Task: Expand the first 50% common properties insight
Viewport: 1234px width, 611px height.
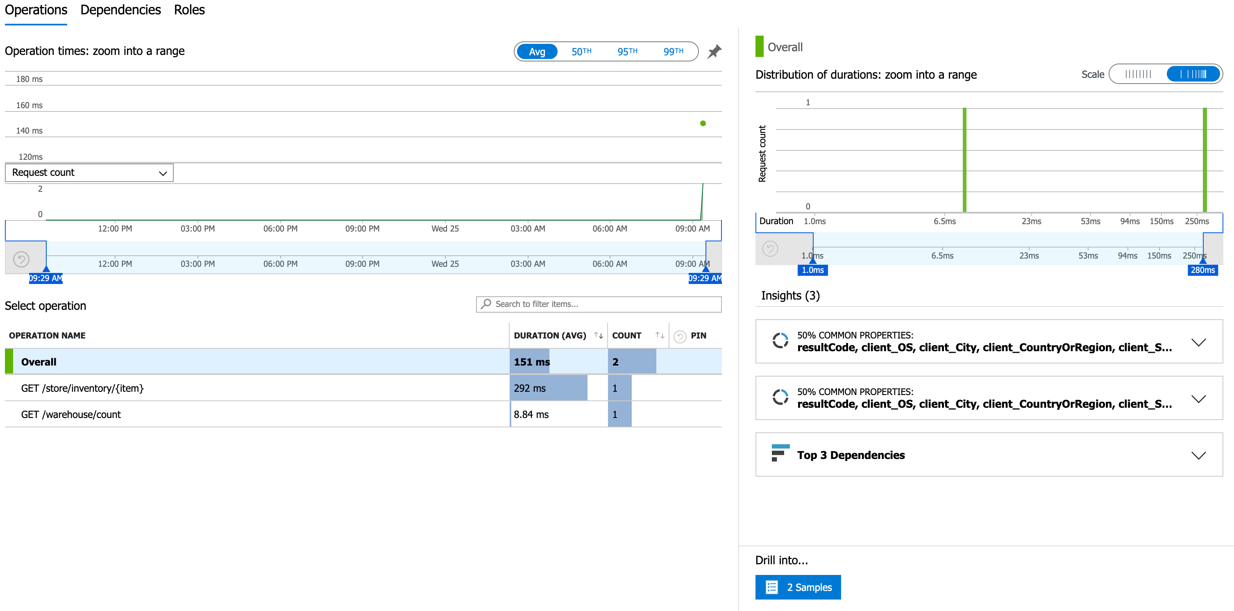Action: (x=1198, y=342)
